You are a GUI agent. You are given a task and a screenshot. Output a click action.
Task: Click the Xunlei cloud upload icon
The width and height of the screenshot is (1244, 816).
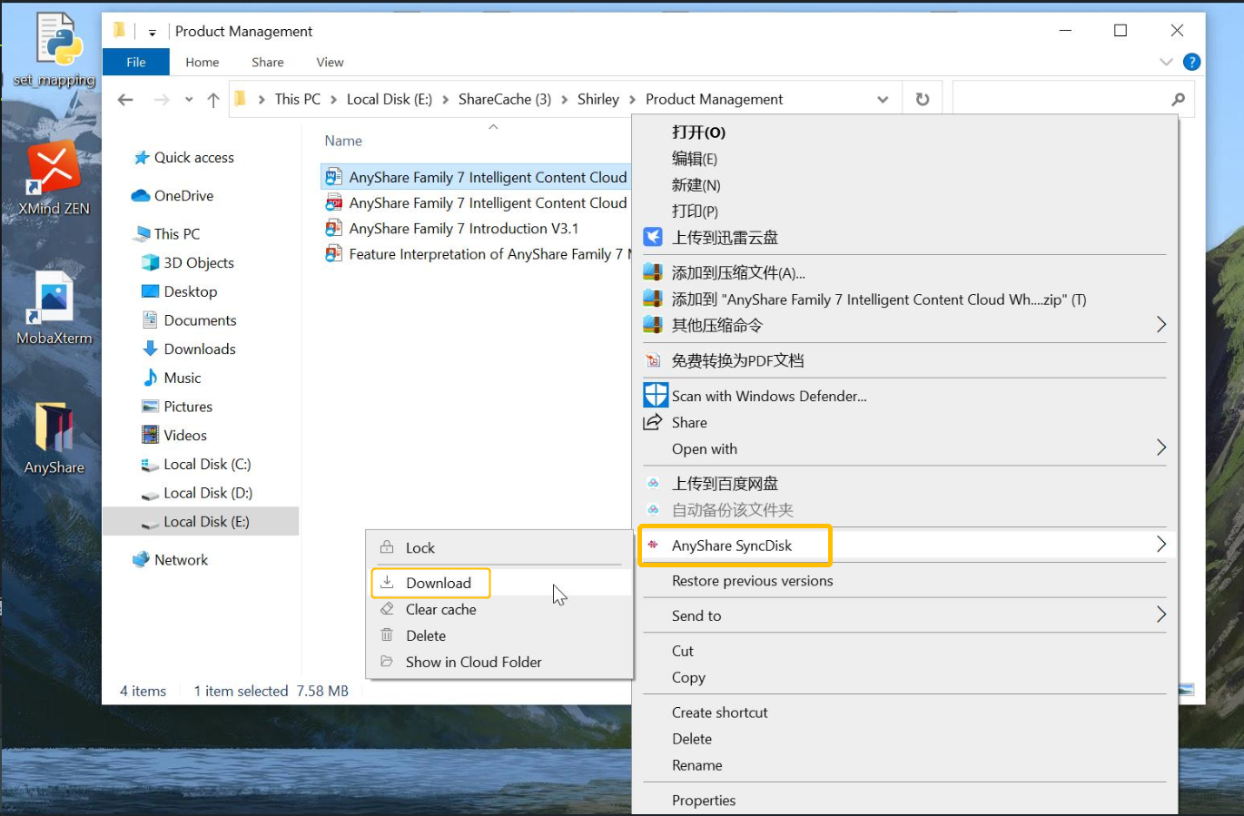tap(653, 238)
